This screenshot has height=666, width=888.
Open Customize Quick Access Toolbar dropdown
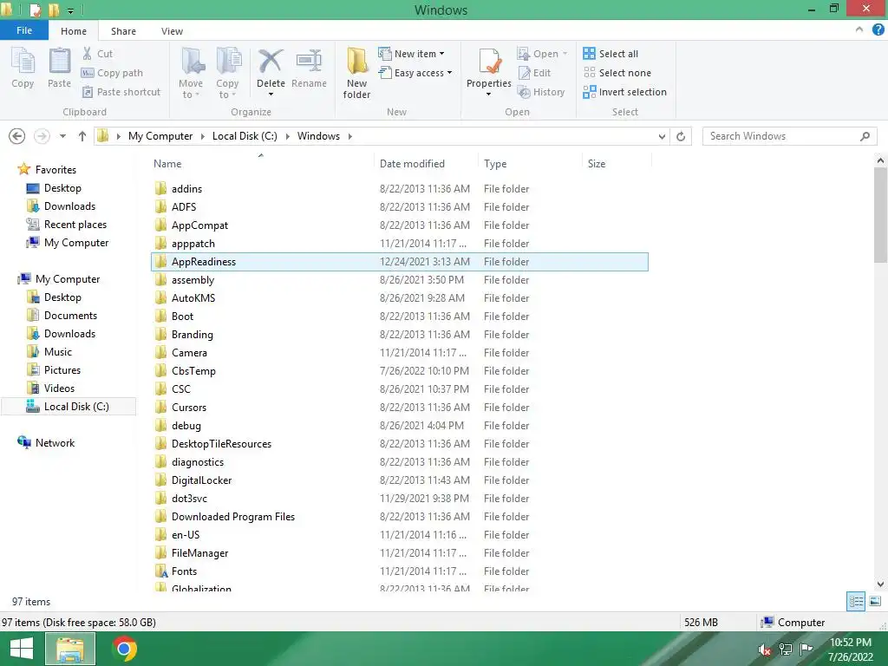click(x=70, y=10)
